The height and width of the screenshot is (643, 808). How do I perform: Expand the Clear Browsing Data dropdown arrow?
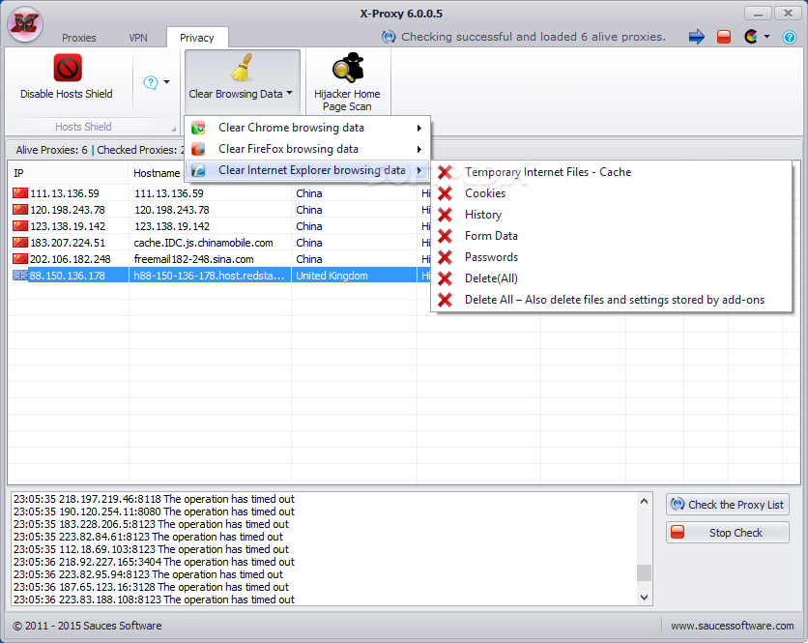click(x=290, y=93)
